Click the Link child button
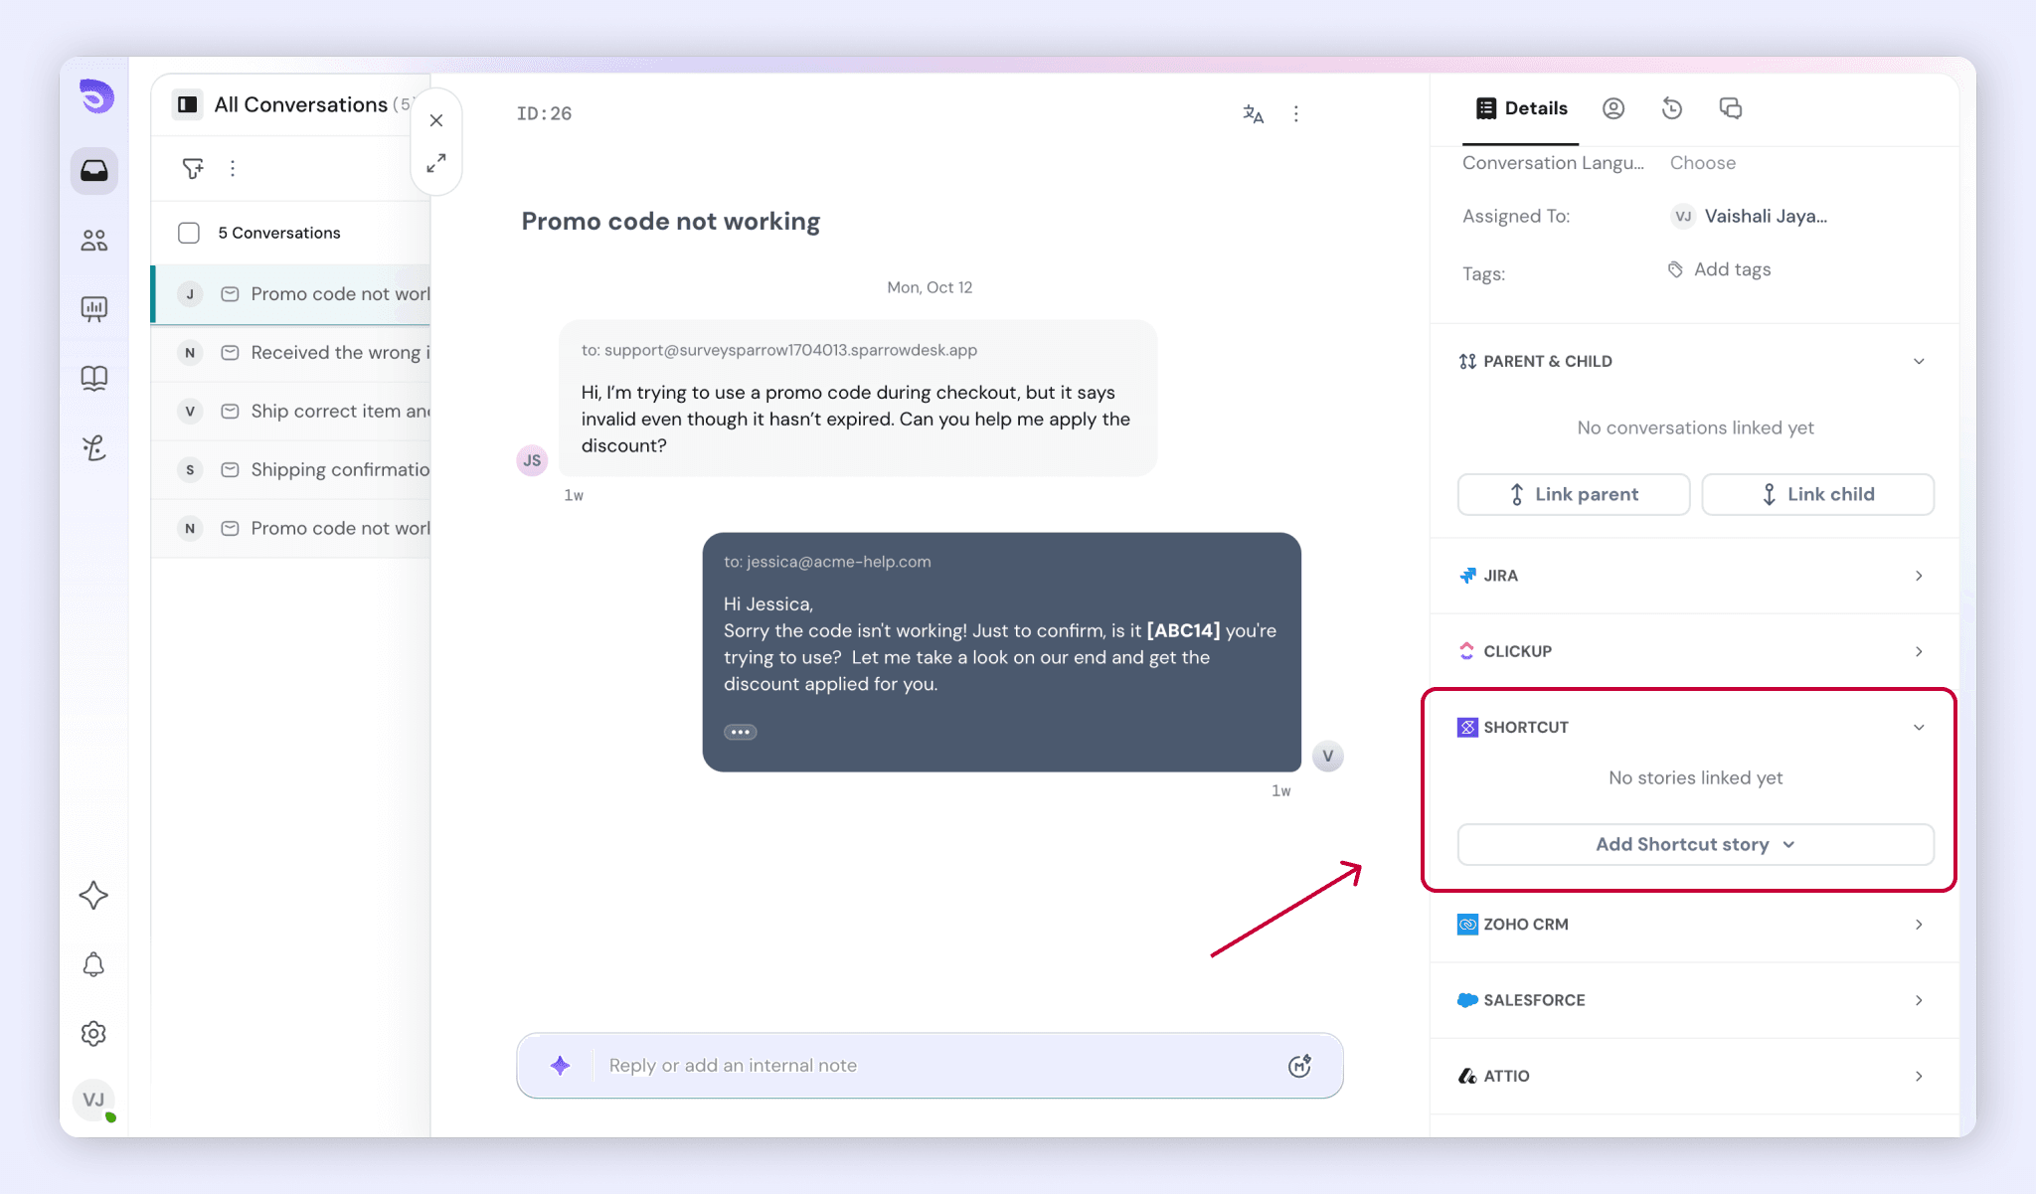 tap(1817, 494)
